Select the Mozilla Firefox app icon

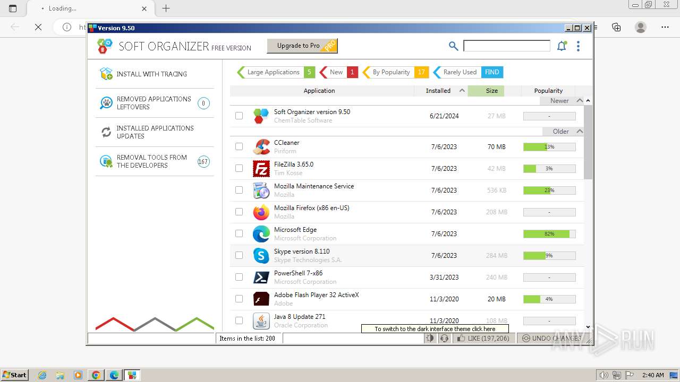(x=261, y=212)
